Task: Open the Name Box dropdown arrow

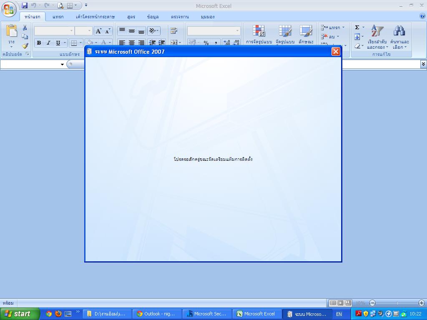Action: (62, 65)
